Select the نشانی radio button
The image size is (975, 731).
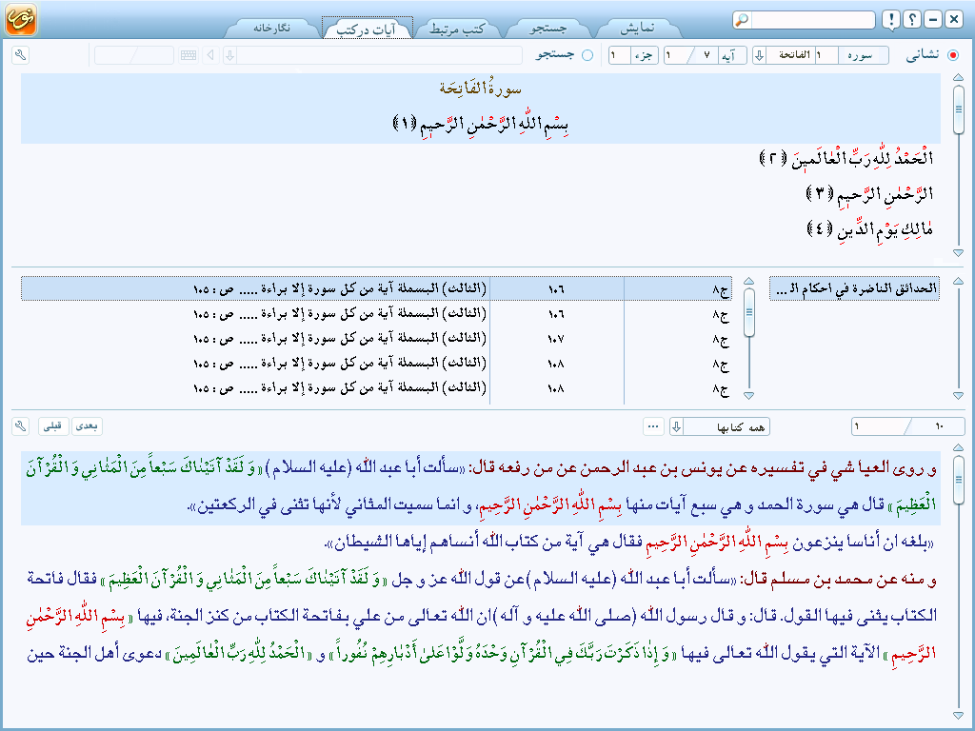[952, 55]
